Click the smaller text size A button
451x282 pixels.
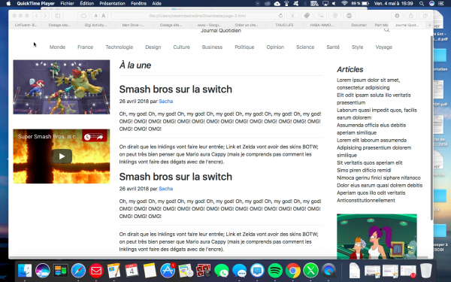click(96, 16)
